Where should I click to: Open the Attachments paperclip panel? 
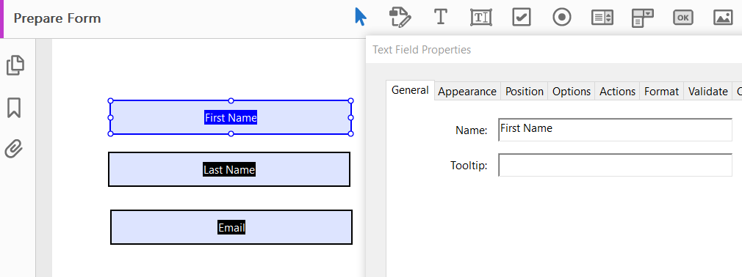click(14, 149)
